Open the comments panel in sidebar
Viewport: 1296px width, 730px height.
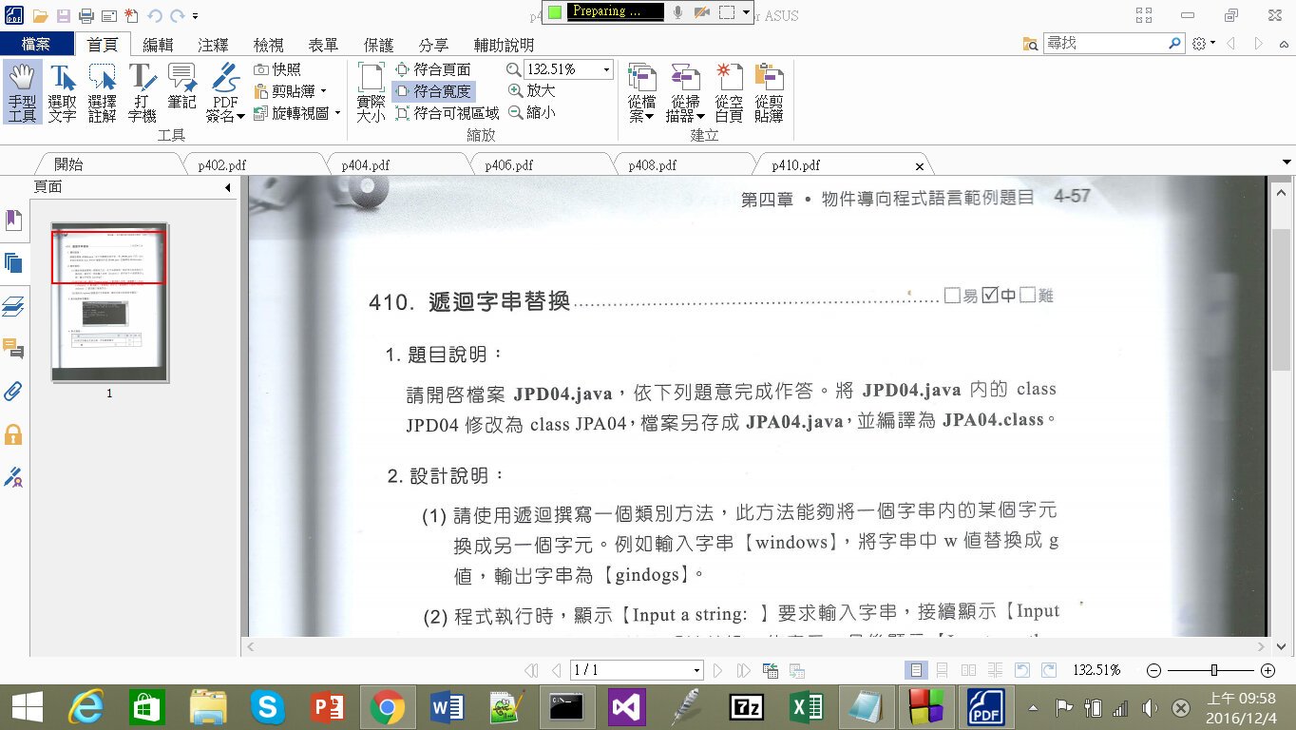13,349
